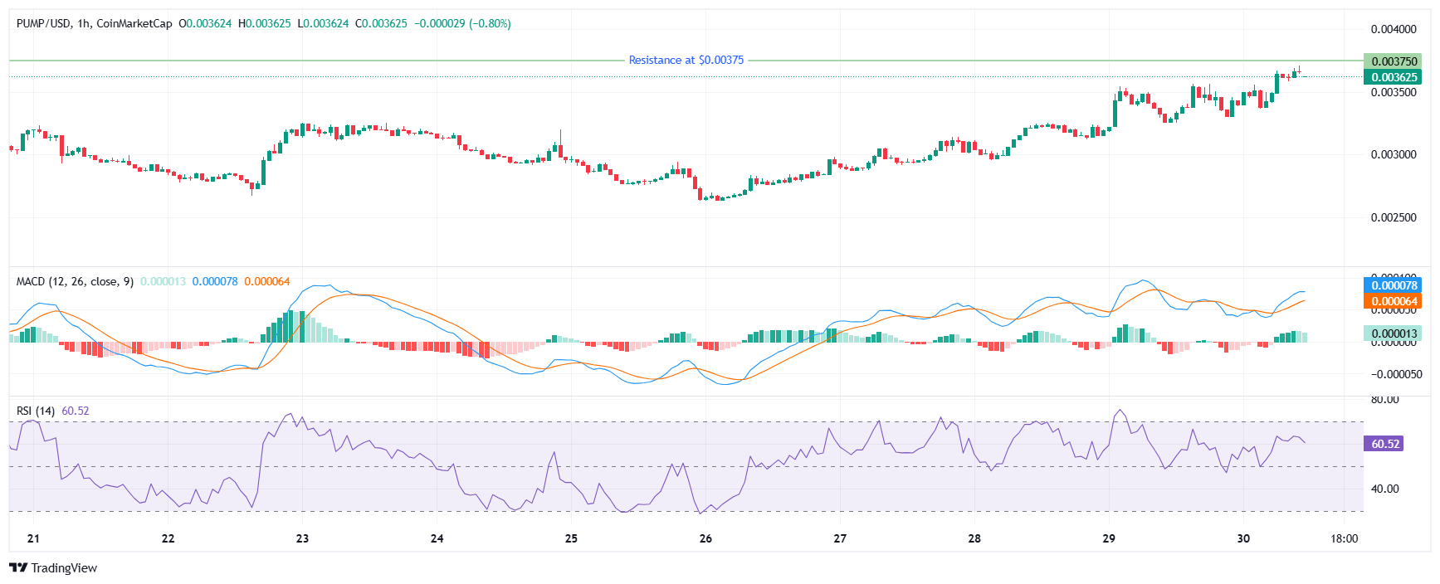Click the blue MACD value tag 0.000078

[x=1393, y=285]
